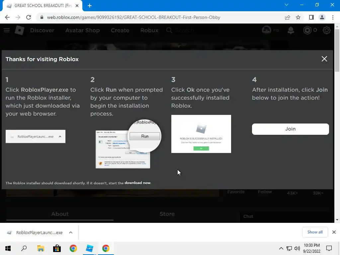Click the Follow label under the game
340x255 pixels.
tap(265, 192)
